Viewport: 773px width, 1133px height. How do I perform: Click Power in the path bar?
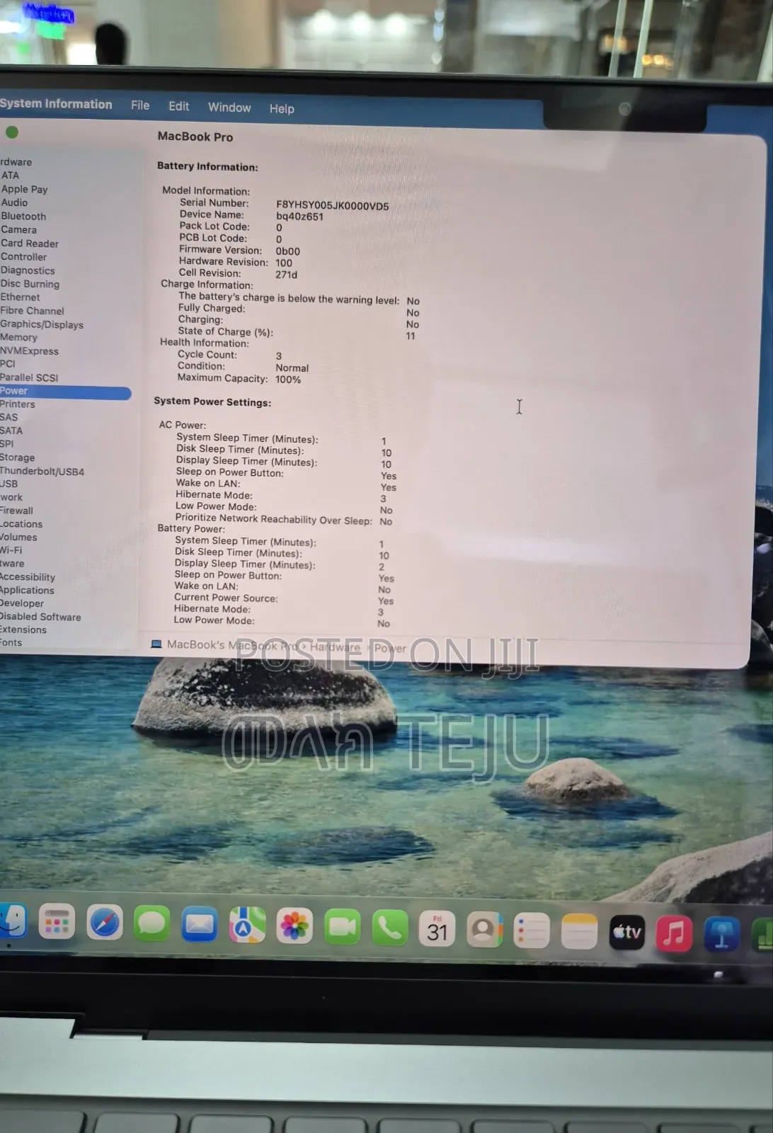point(390,648)
